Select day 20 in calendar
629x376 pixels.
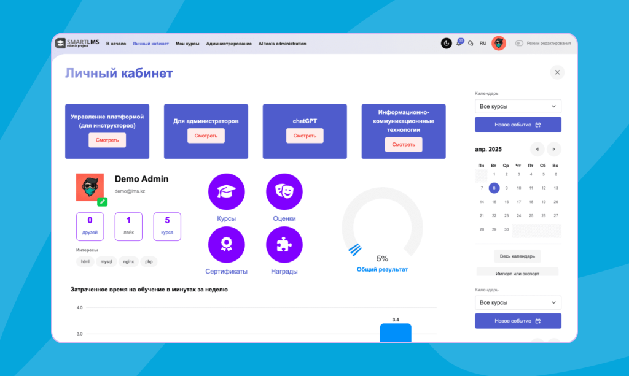click(555, 202)
